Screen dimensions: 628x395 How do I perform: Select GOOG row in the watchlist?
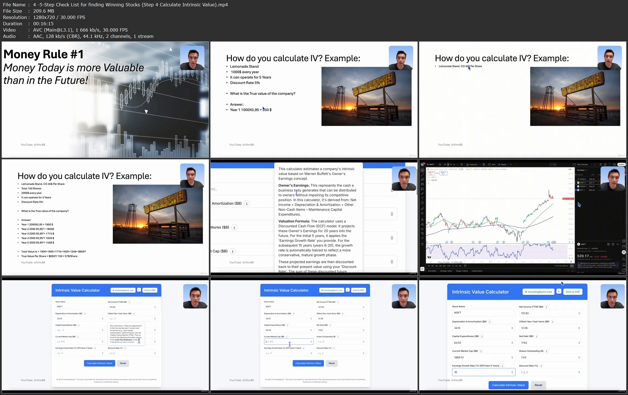588,186
